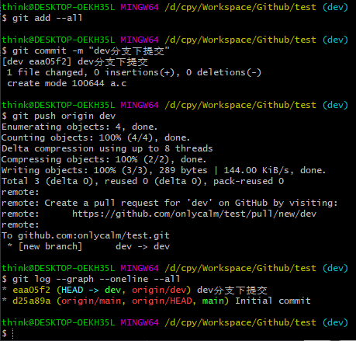
Task: Click the yellow commit hash eaa05f2 in log
Action: [x=31, y=290]
